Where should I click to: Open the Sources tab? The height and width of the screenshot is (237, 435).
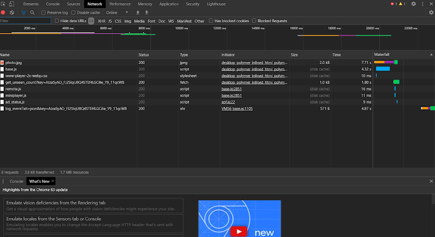coord(73,4)
